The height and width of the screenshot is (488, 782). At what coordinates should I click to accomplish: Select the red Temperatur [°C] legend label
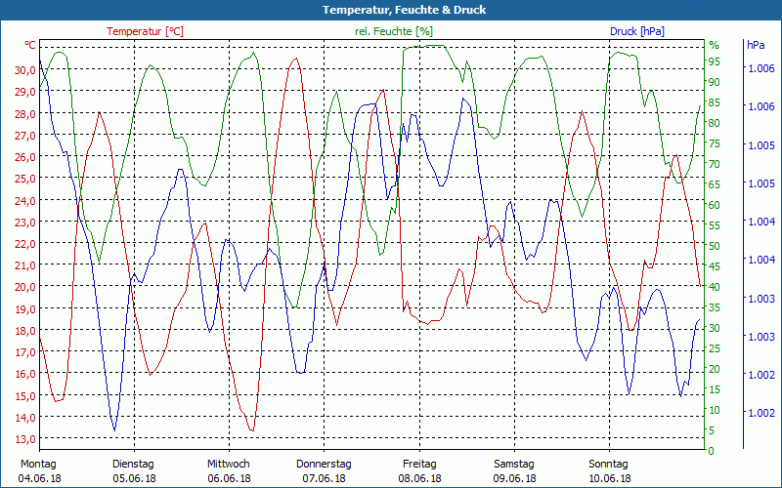coord(145,31)
